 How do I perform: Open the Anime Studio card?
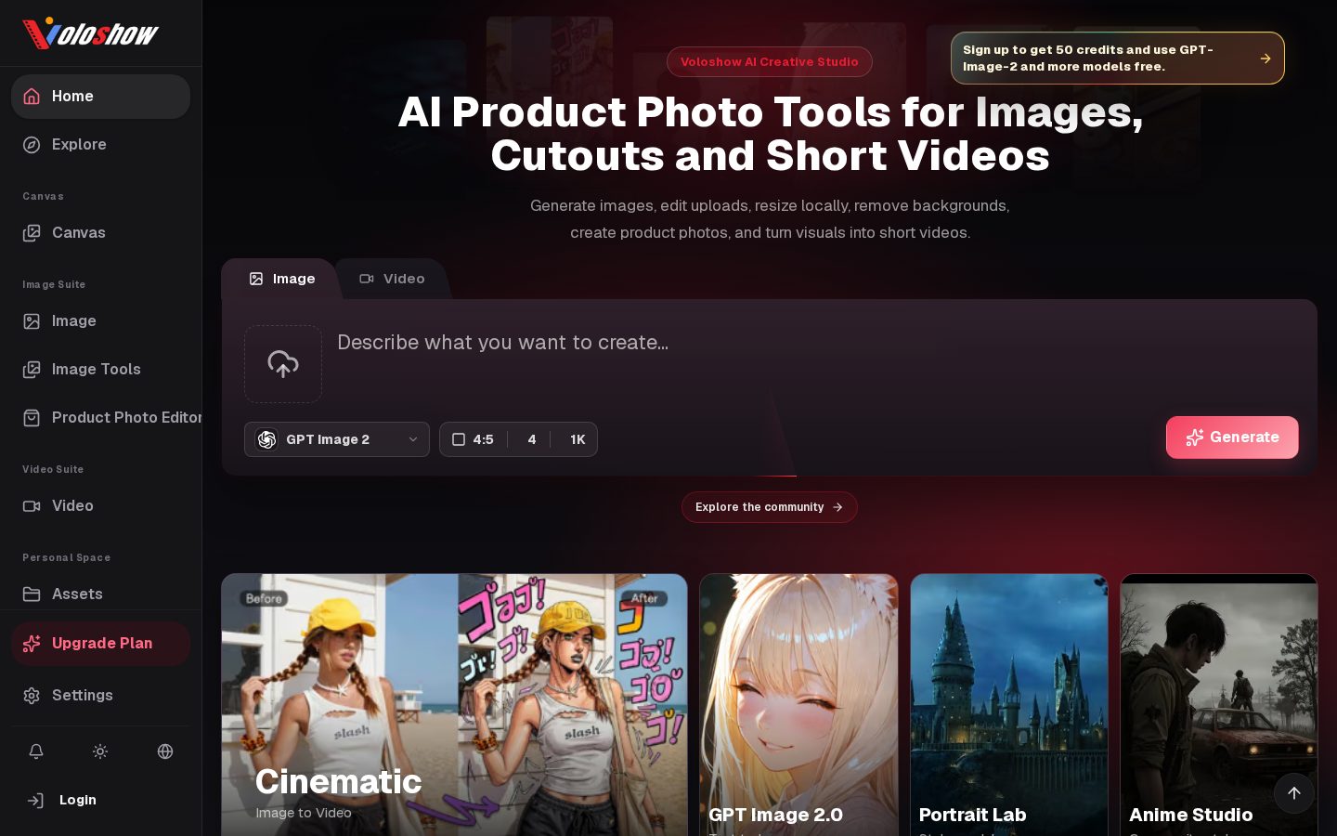pos(1219,705)
